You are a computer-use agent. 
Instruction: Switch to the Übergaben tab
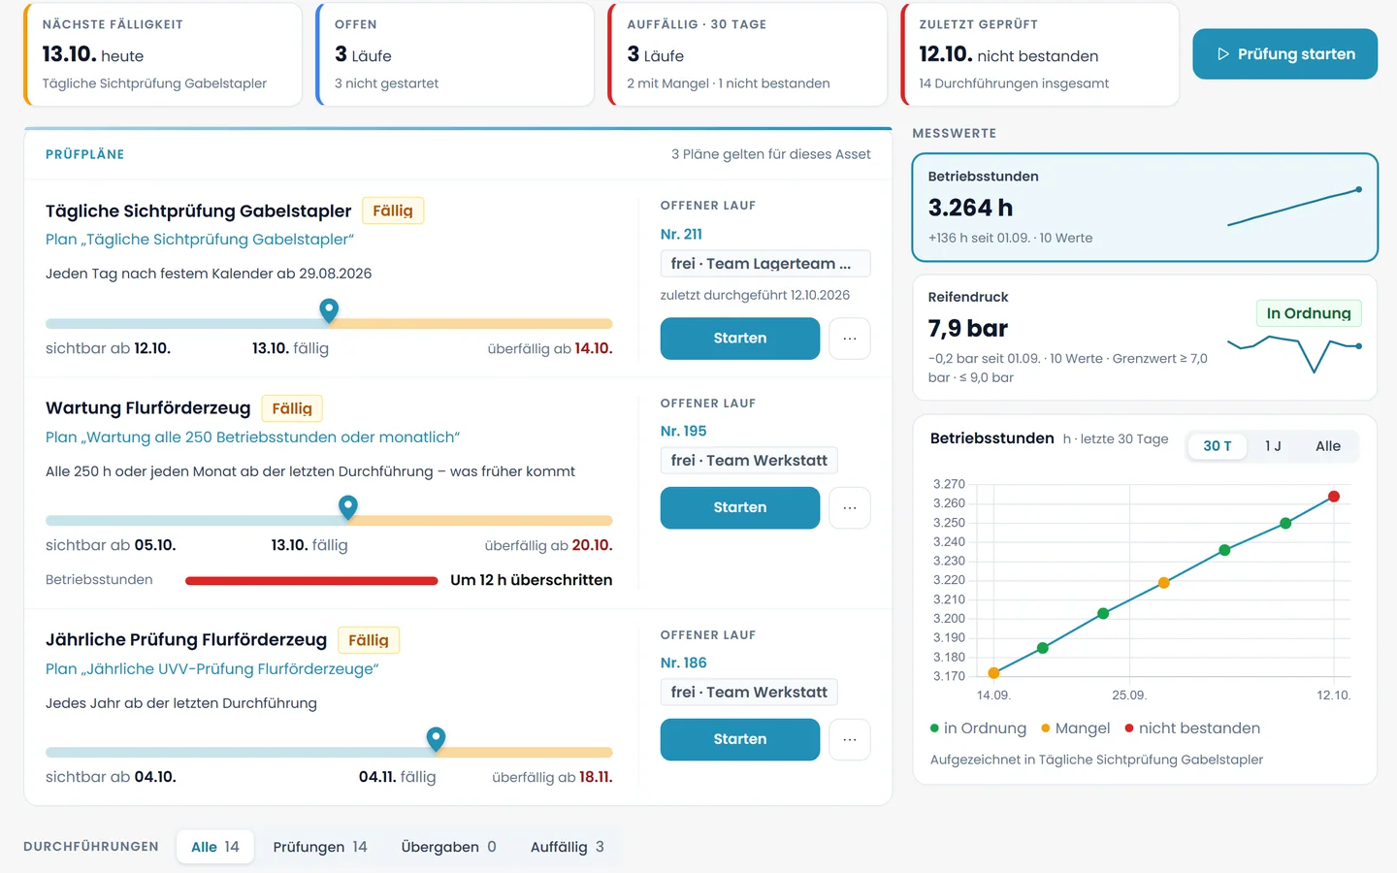coord(448,847)
